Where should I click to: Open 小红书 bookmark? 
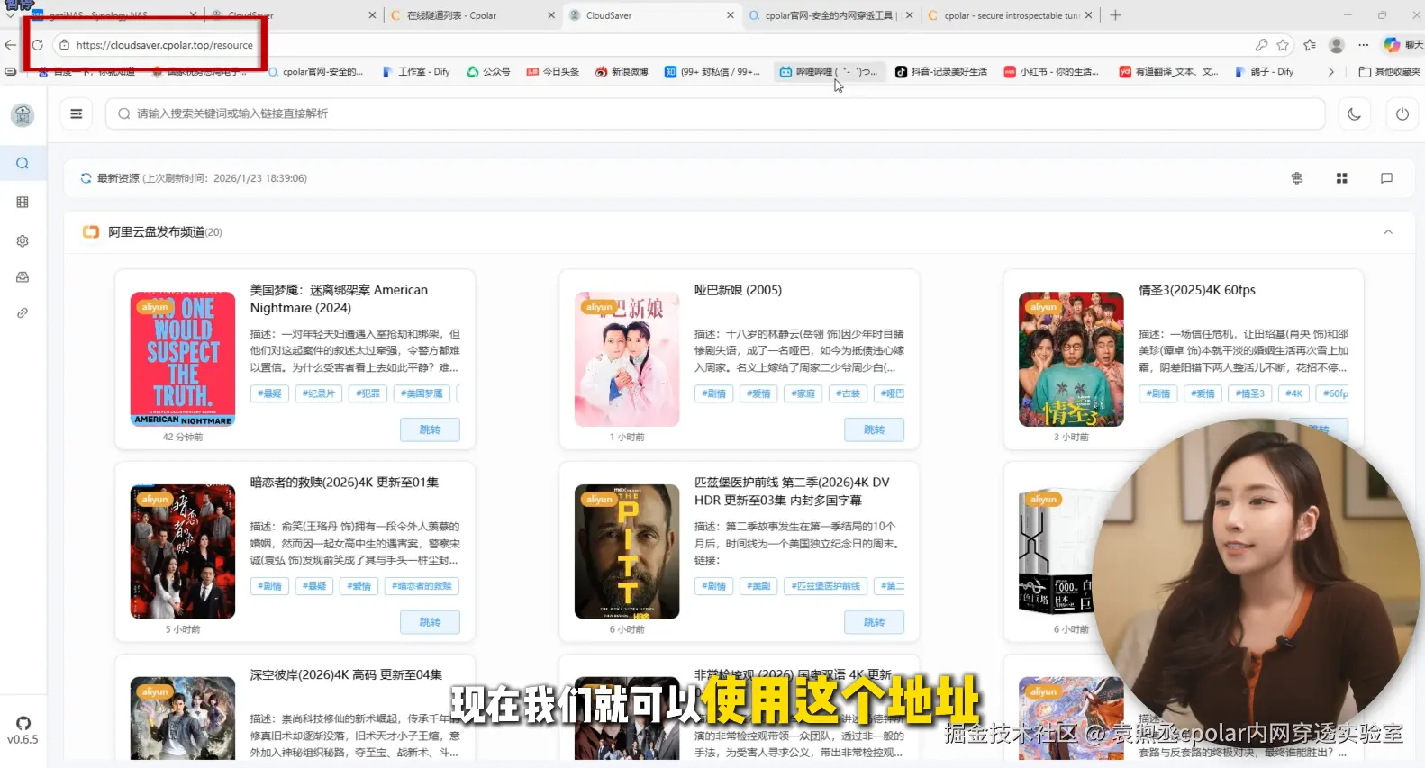pyautogui.click(x=1051, y=72)
